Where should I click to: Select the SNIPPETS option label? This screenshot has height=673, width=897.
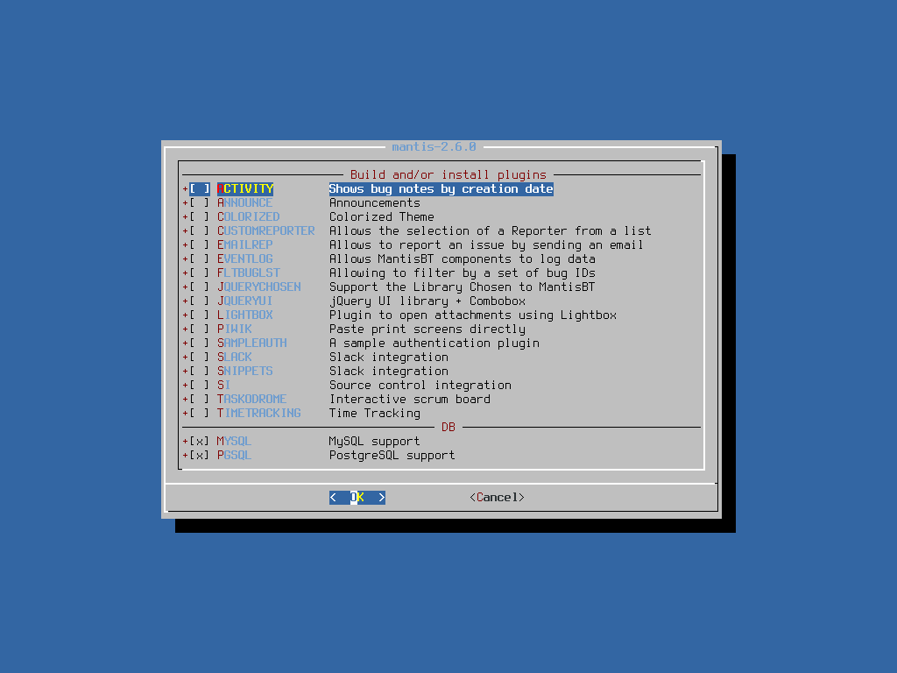click(x=245, y=372)
